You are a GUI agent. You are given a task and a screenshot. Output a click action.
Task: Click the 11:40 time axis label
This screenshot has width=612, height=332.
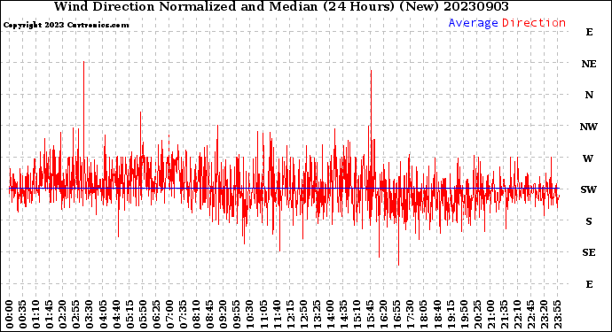(x=277, y=314)
